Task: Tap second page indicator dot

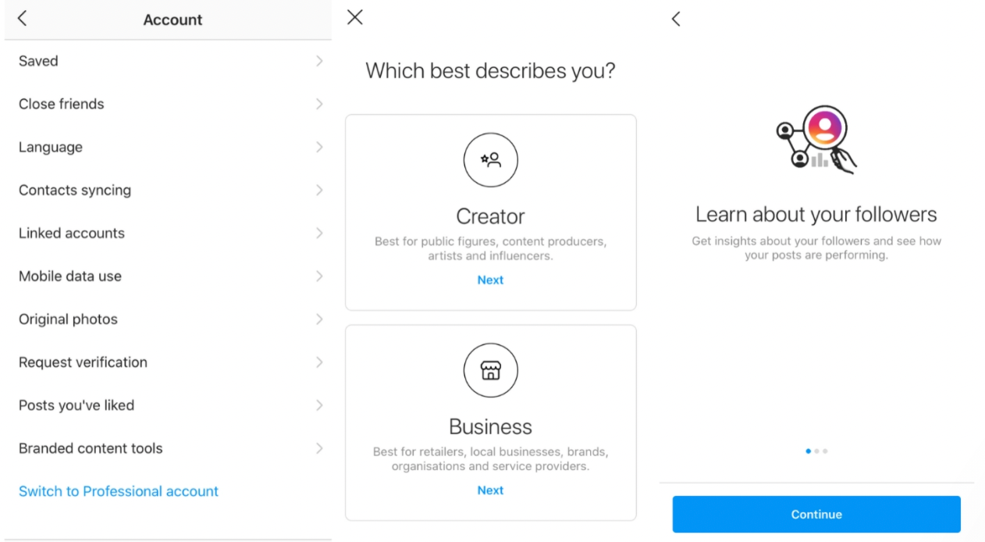Action: pos(816,451)
